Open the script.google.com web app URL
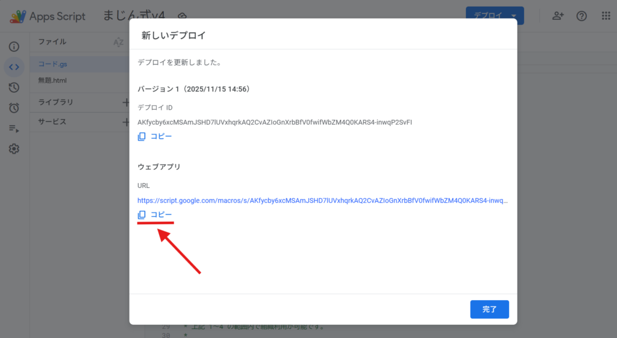Screen dimensions: 617x338 tap(322, 201)
